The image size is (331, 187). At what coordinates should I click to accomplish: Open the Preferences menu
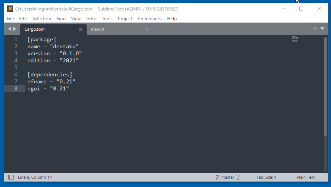[149, 19]
